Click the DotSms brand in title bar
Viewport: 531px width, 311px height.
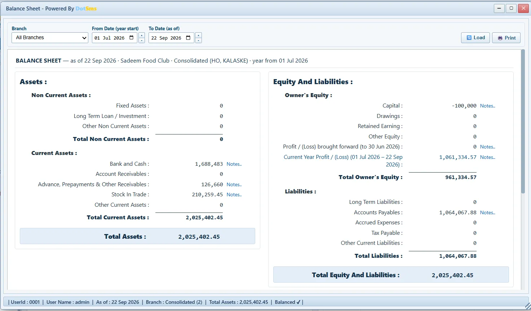coord(86,9)
